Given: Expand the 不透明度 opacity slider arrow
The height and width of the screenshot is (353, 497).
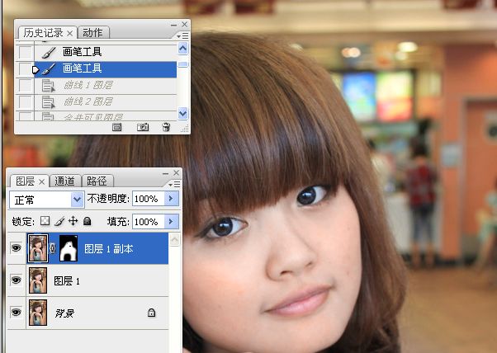Looking at the screenshot, I should tap(171, 199).
